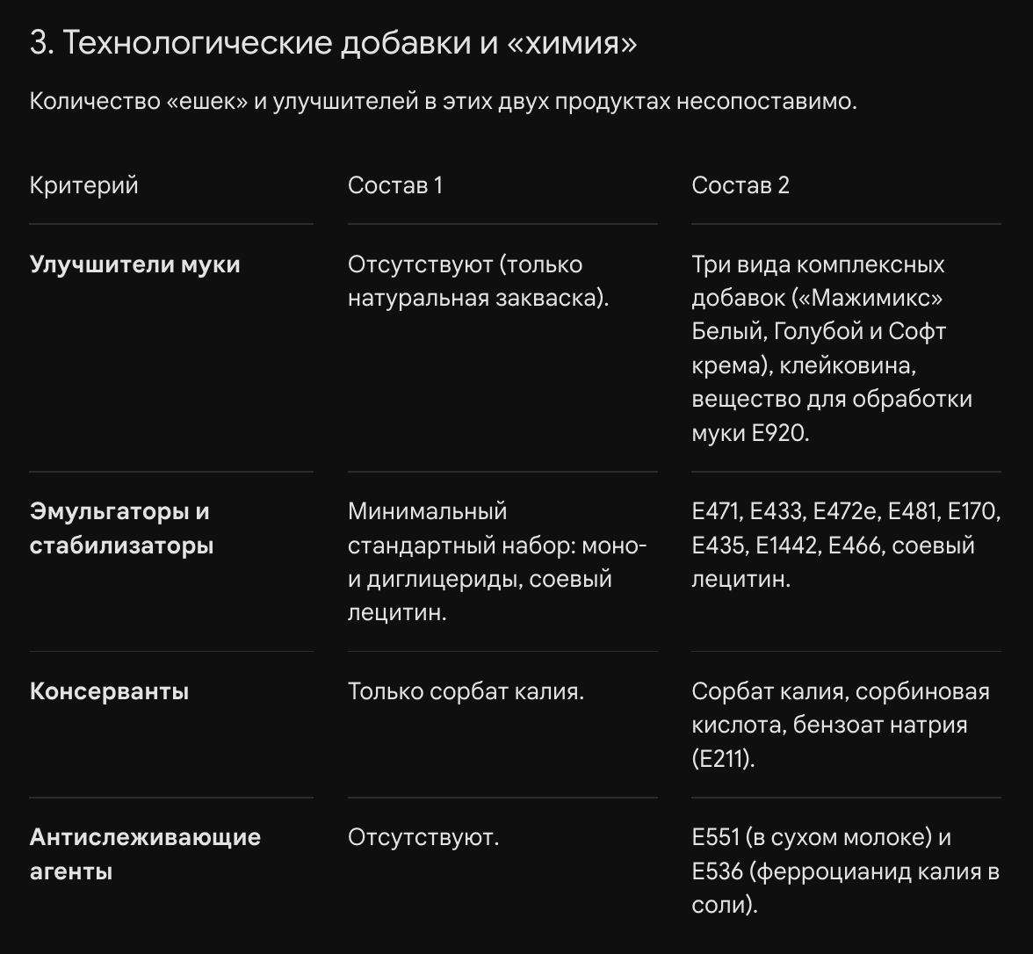1033x954 pixels.
Task: Click the "Улучшители муки" row label
Action: [x=135, y=264]
